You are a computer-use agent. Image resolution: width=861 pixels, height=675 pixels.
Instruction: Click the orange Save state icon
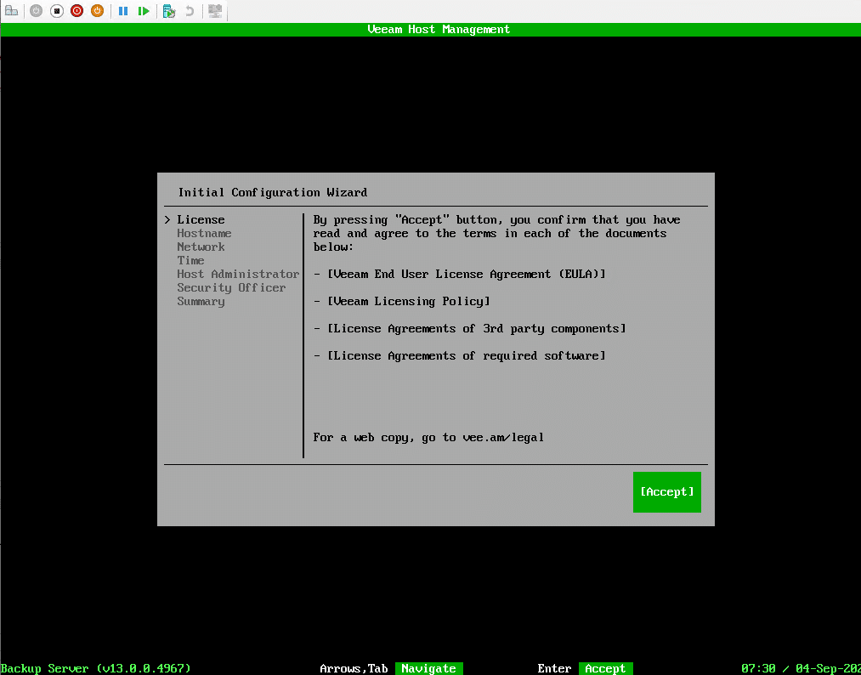97,11
